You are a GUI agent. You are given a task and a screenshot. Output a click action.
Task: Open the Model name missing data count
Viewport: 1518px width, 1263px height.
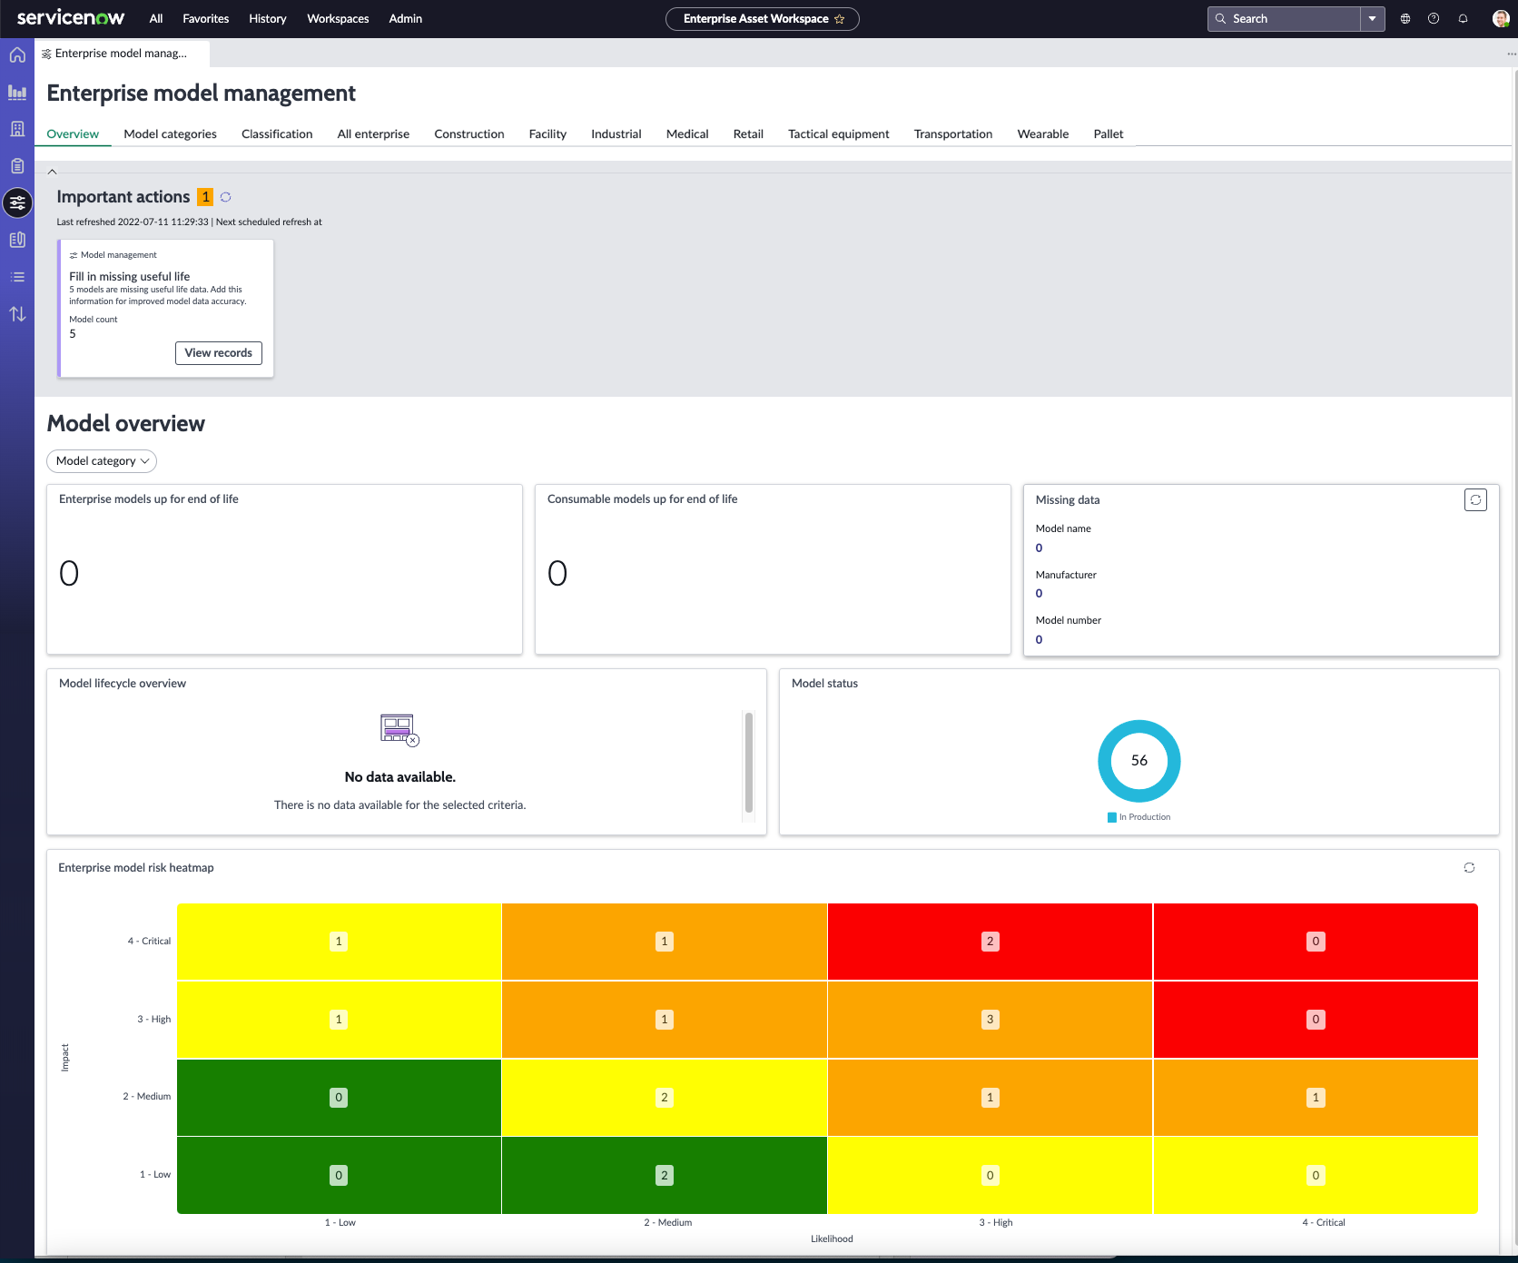(x=1040, y=548)
